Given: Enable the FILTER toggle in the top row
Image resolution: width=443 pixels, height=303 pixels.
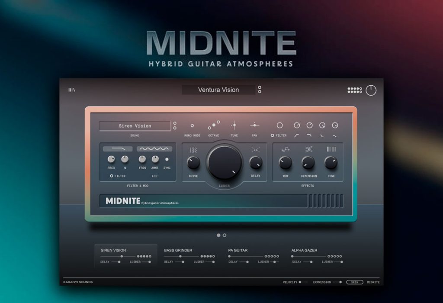Looking at the screenshot, I should pyautogui.click(x=273, y=135).
